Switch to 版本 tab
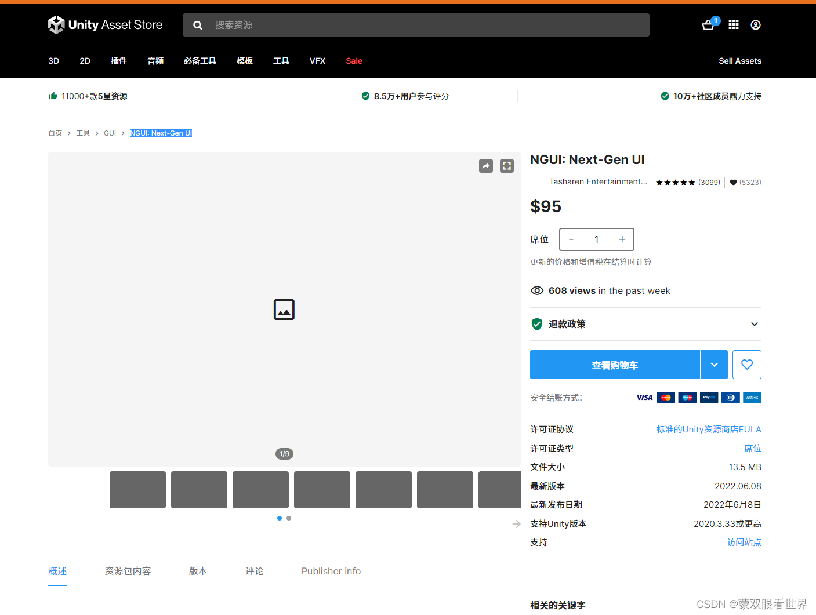 (x=198, y=572)
